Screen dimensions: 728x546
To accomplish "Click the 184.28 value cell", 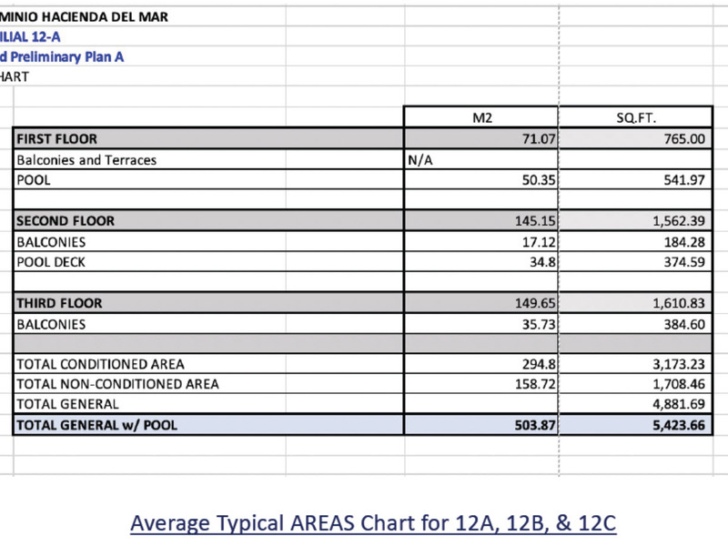I will (635, 241).
